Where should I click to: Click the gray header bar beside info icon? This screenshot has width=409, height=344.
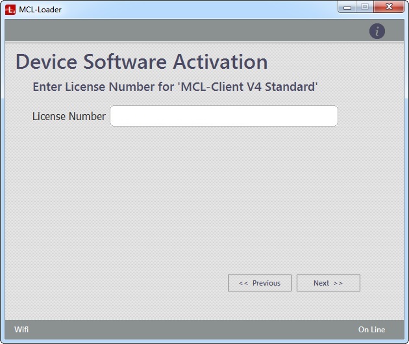point(195,31)
